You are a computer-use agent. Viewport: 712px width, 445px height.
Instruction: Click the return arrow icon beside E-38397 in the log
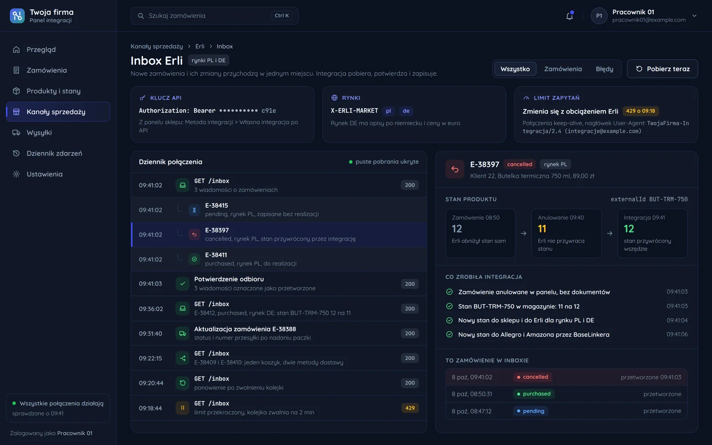(x=194, y=235)
